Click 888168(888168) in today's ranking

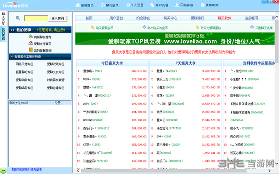click(93, 120)
